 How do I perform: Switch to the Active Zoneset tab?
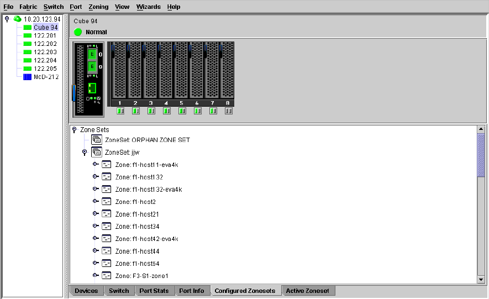click(x=307, y=291)
